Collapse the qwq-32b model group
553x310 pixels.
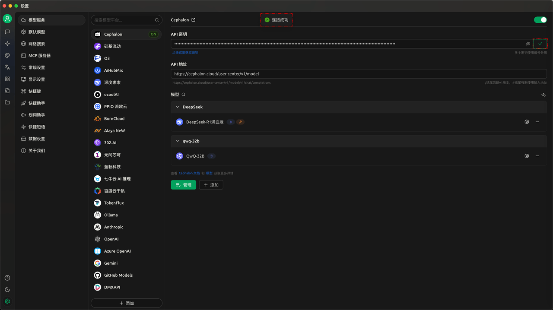click(178, 141)
